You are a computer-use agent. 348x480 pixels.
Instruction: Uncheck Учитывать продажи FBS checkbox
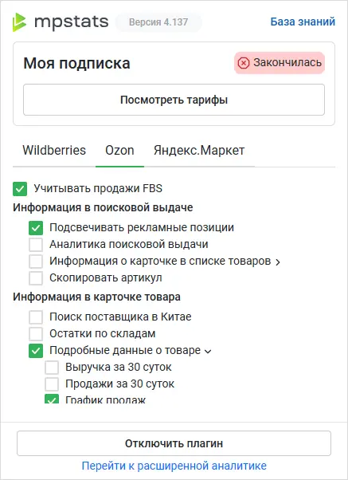point(20,188)
